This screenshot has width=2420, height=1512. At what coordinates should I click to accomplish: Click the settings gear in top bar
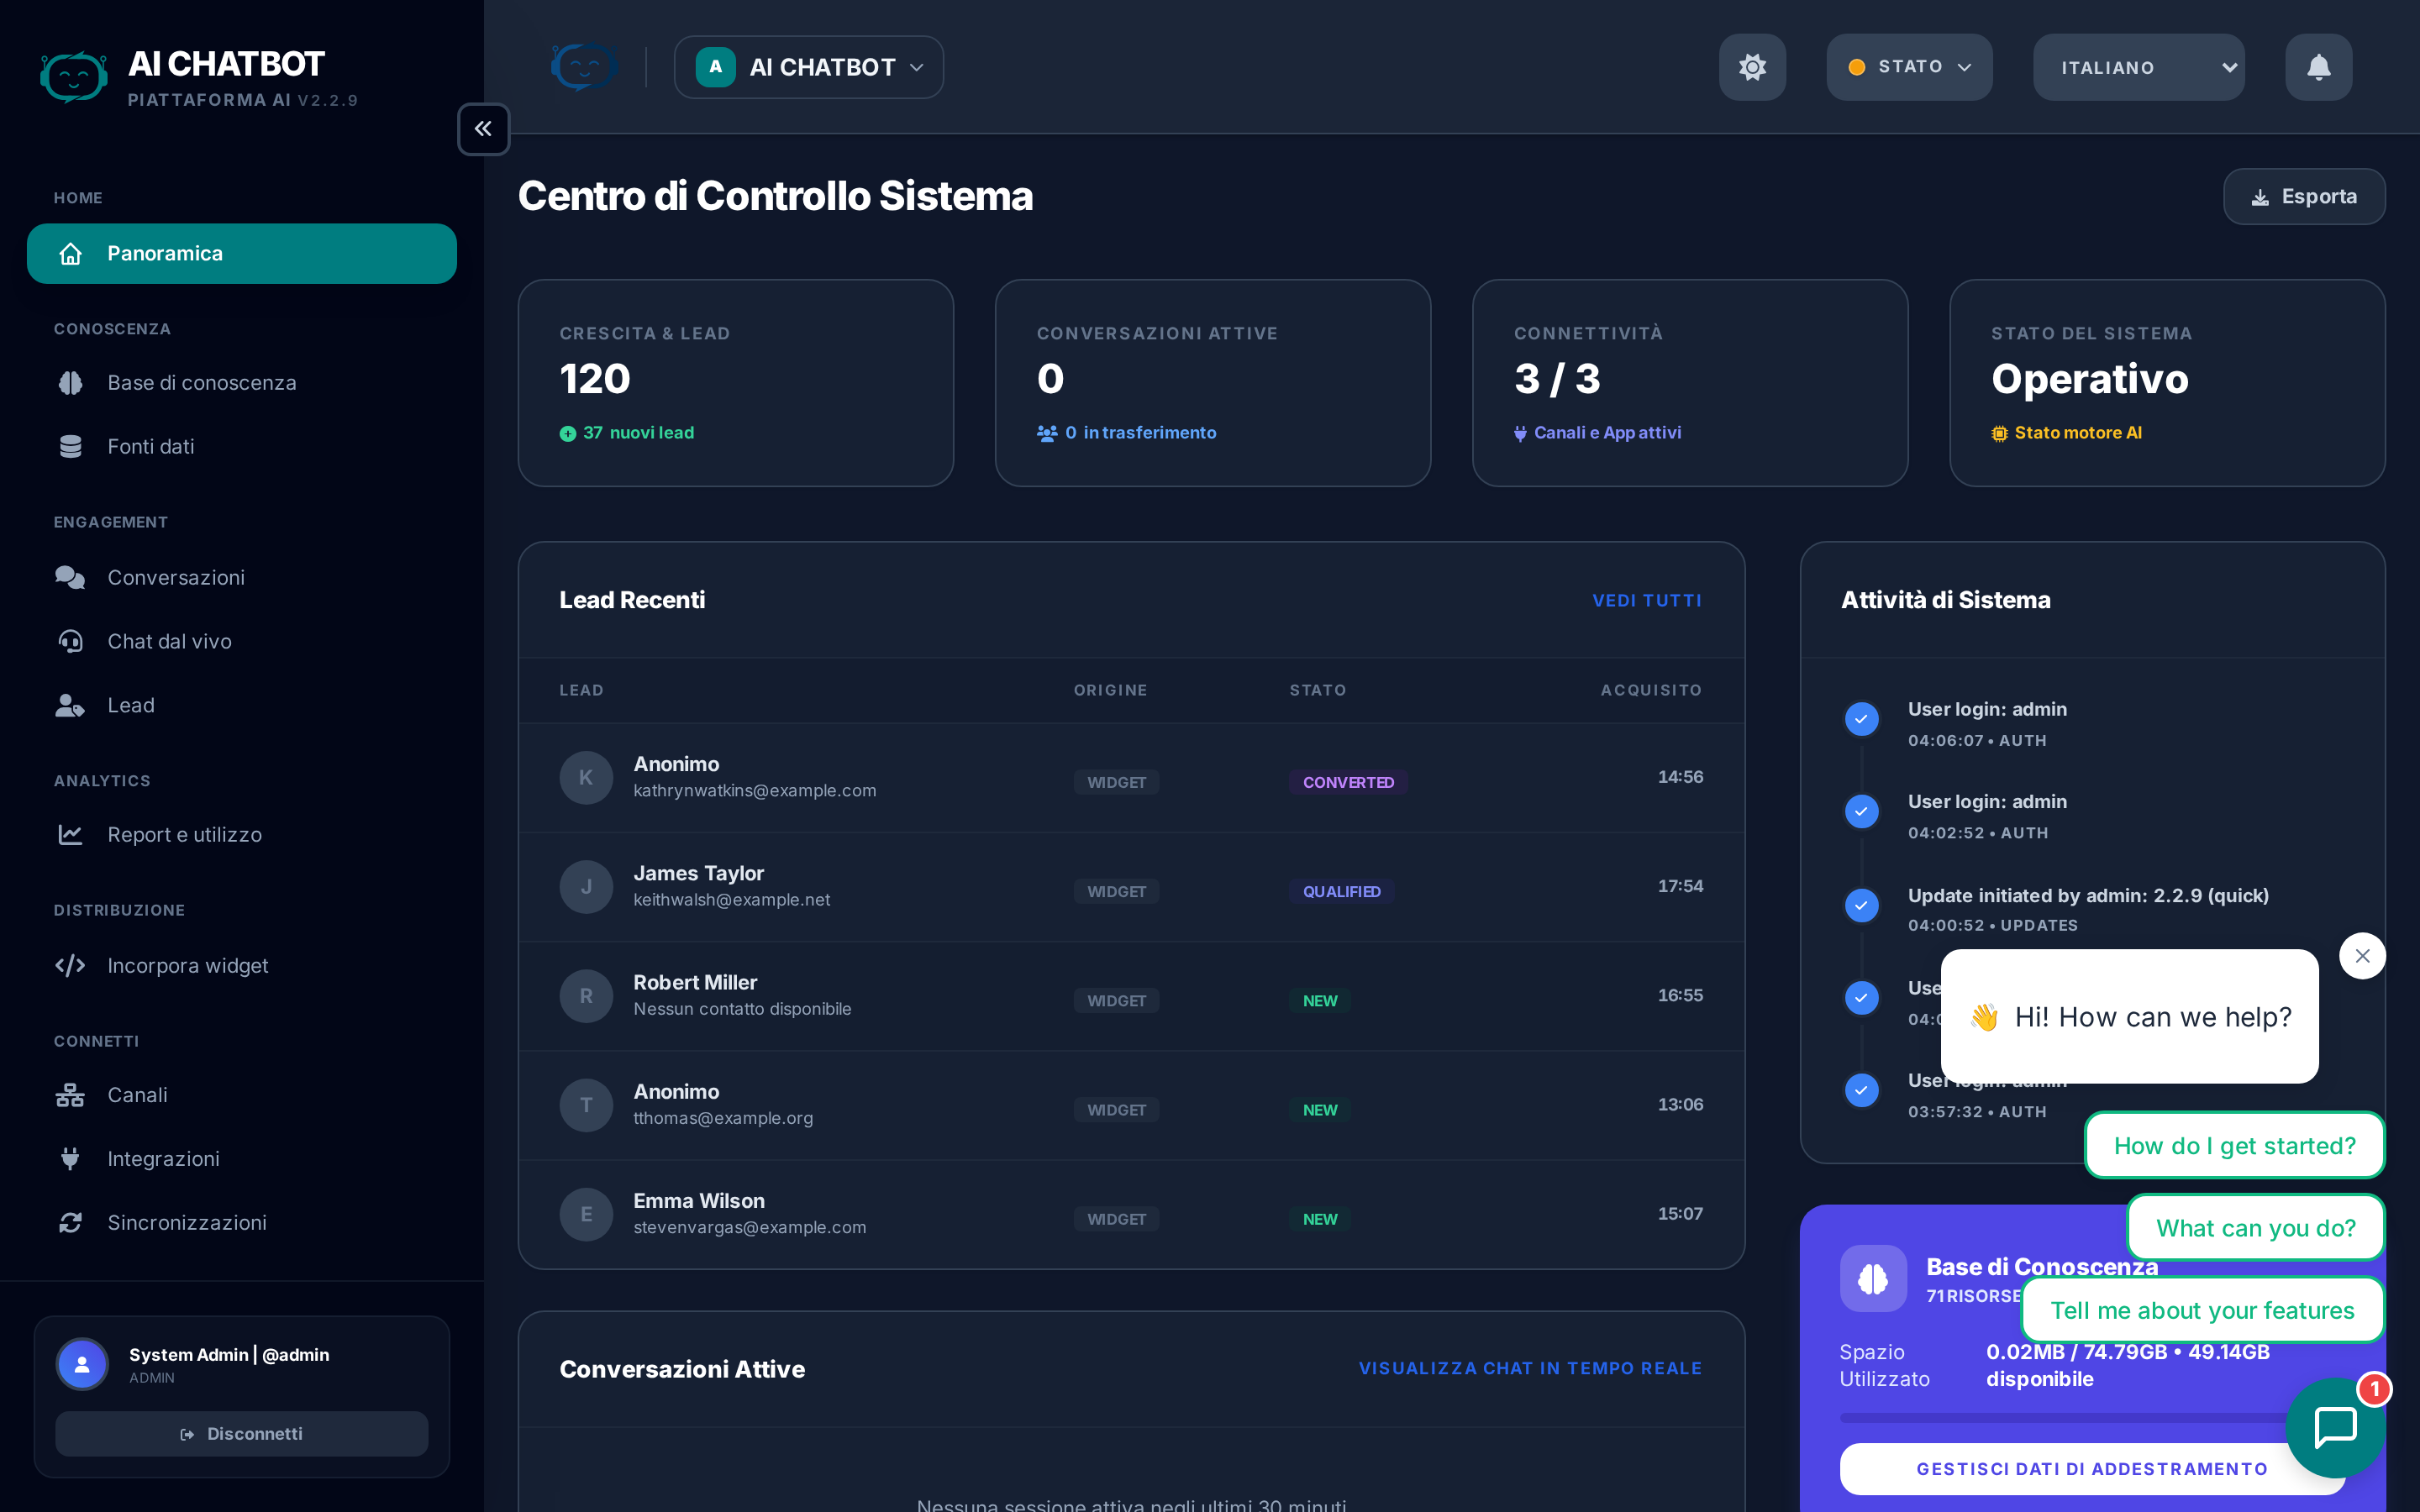[x=1752, y=67]
